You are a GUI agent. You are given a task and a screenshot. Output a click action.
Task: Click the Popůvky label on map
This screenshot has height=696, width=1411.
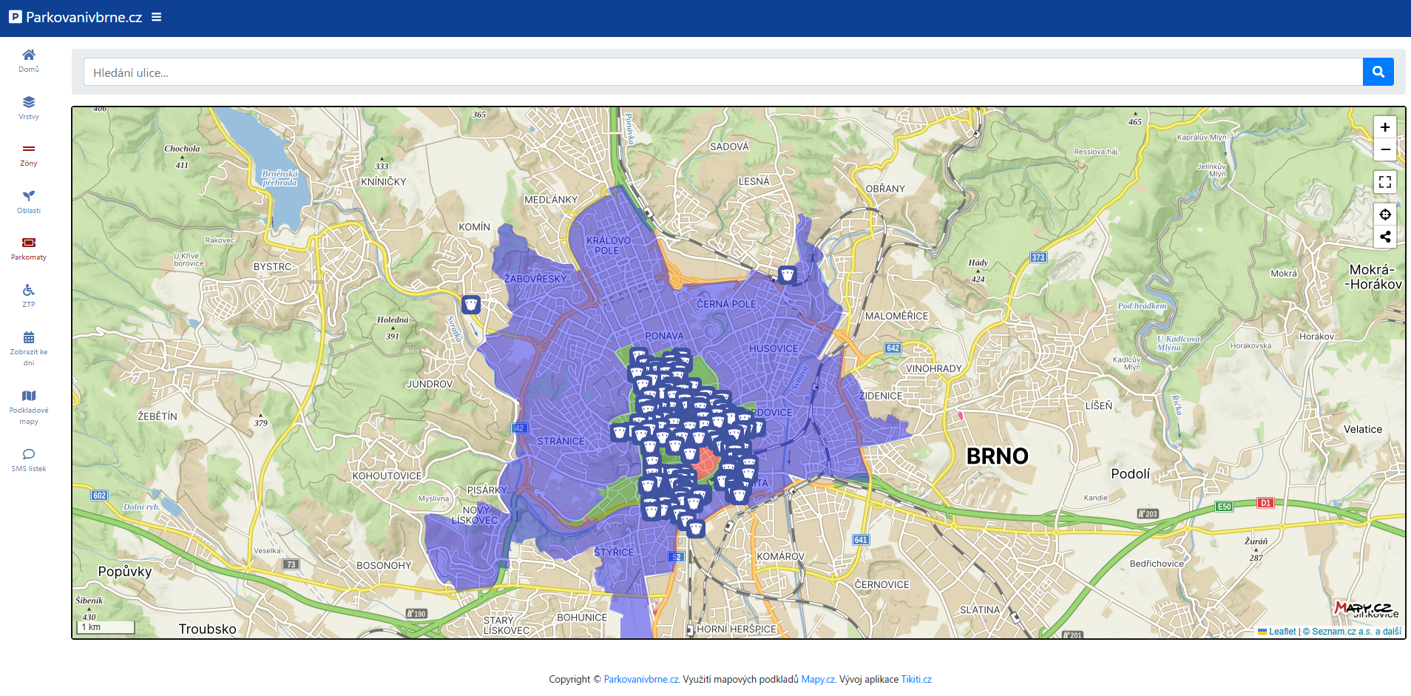tap(125, 571)
